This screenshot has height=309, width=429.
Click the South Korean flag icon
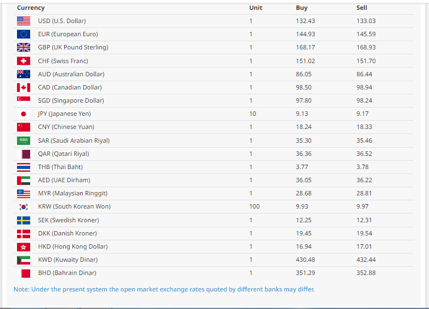[24, 206]
